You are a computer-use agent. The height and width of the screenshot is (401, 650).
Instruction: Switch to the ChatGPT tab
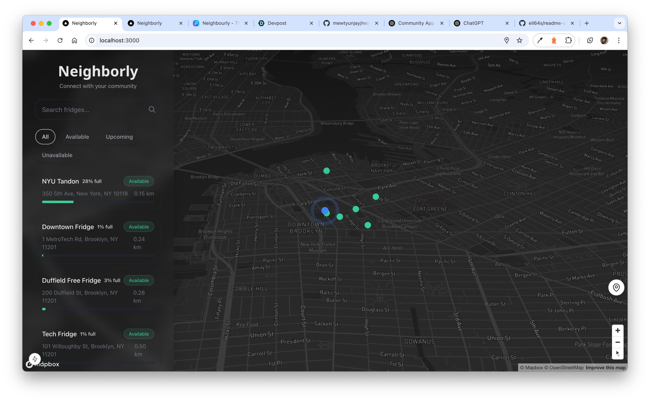[x=473, y=23]
